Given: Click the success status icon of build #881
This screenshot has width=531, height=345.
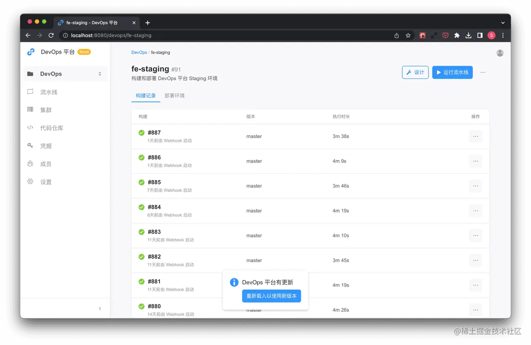Looking at the screenshot, I should pos(142,282).
